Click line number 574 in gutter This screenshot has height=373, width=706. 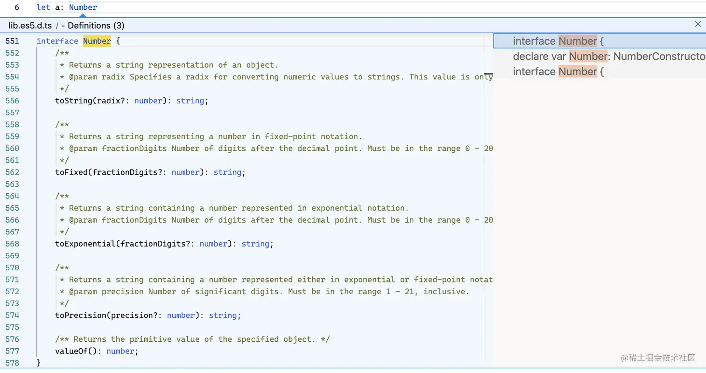click(12, 315)
